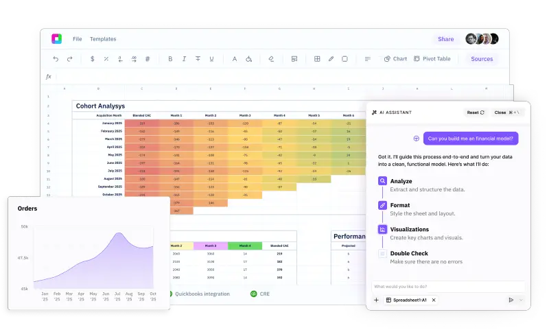Open the Sources panel button
This screenshot has height=332, width=549.
pos(482,59)
